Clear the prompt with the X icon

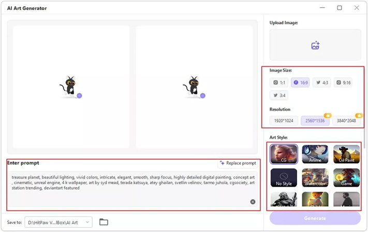[253, 202]
